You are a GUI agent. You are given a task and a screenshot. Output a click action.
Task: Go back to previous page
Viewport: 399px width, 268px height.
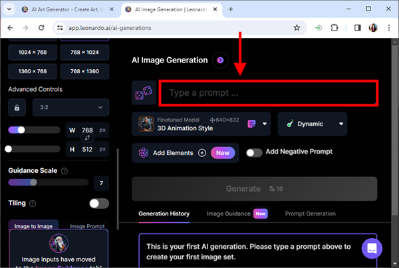[x=10, y=28]
